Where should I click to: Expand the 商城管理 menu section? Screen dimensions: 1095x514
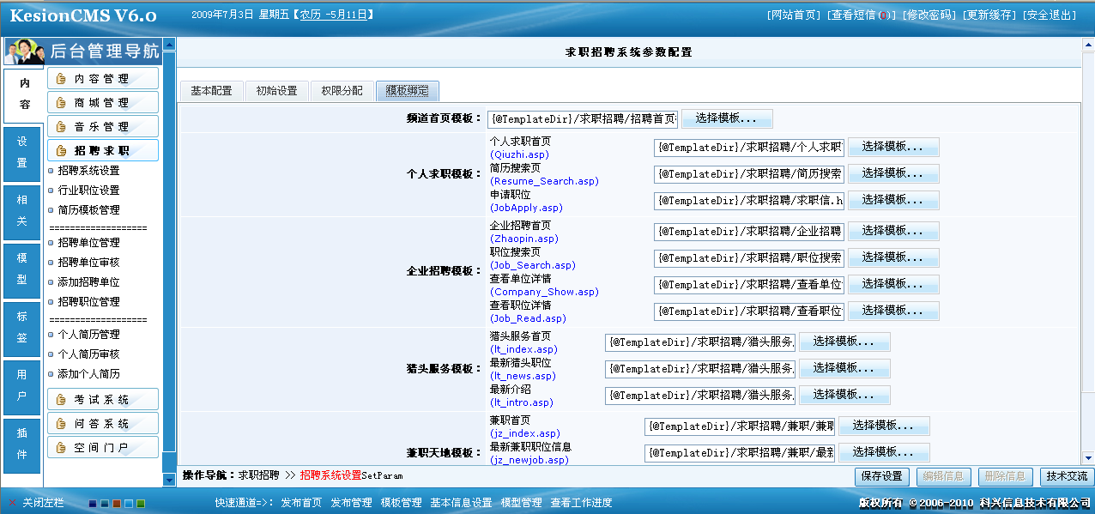105,100
